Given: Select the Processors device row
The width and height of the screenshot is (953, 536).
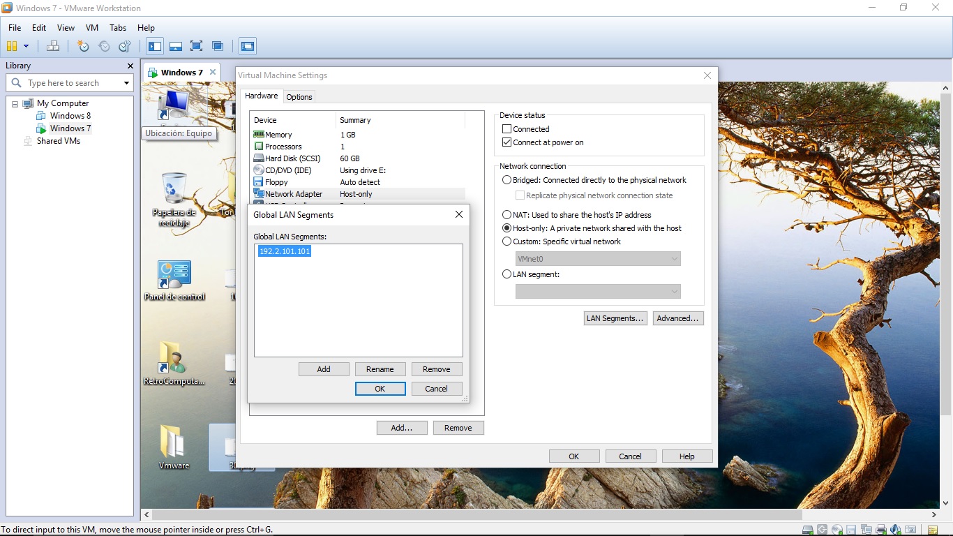Looking at the screenshot, I should (359, 147).
